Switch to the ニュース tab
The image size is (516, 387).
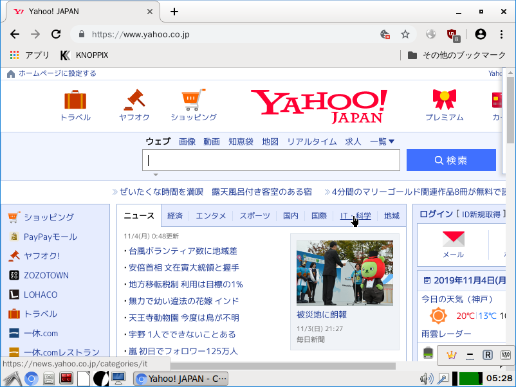(x=139, y=216)
